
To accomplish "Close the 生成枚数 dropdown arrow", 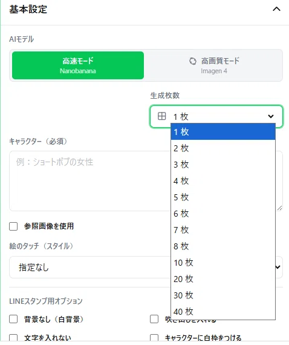I will click(x=271, y=116).
